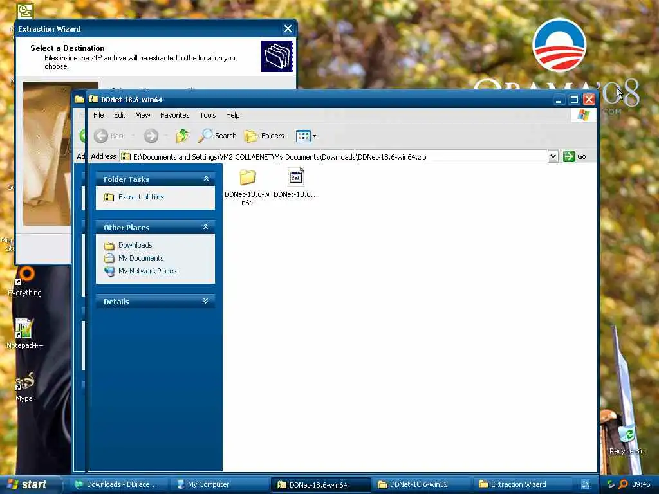Click the Everything search tray icon
Image resolution: width=659 pixels, height=494 pixels.
[623, 484]
